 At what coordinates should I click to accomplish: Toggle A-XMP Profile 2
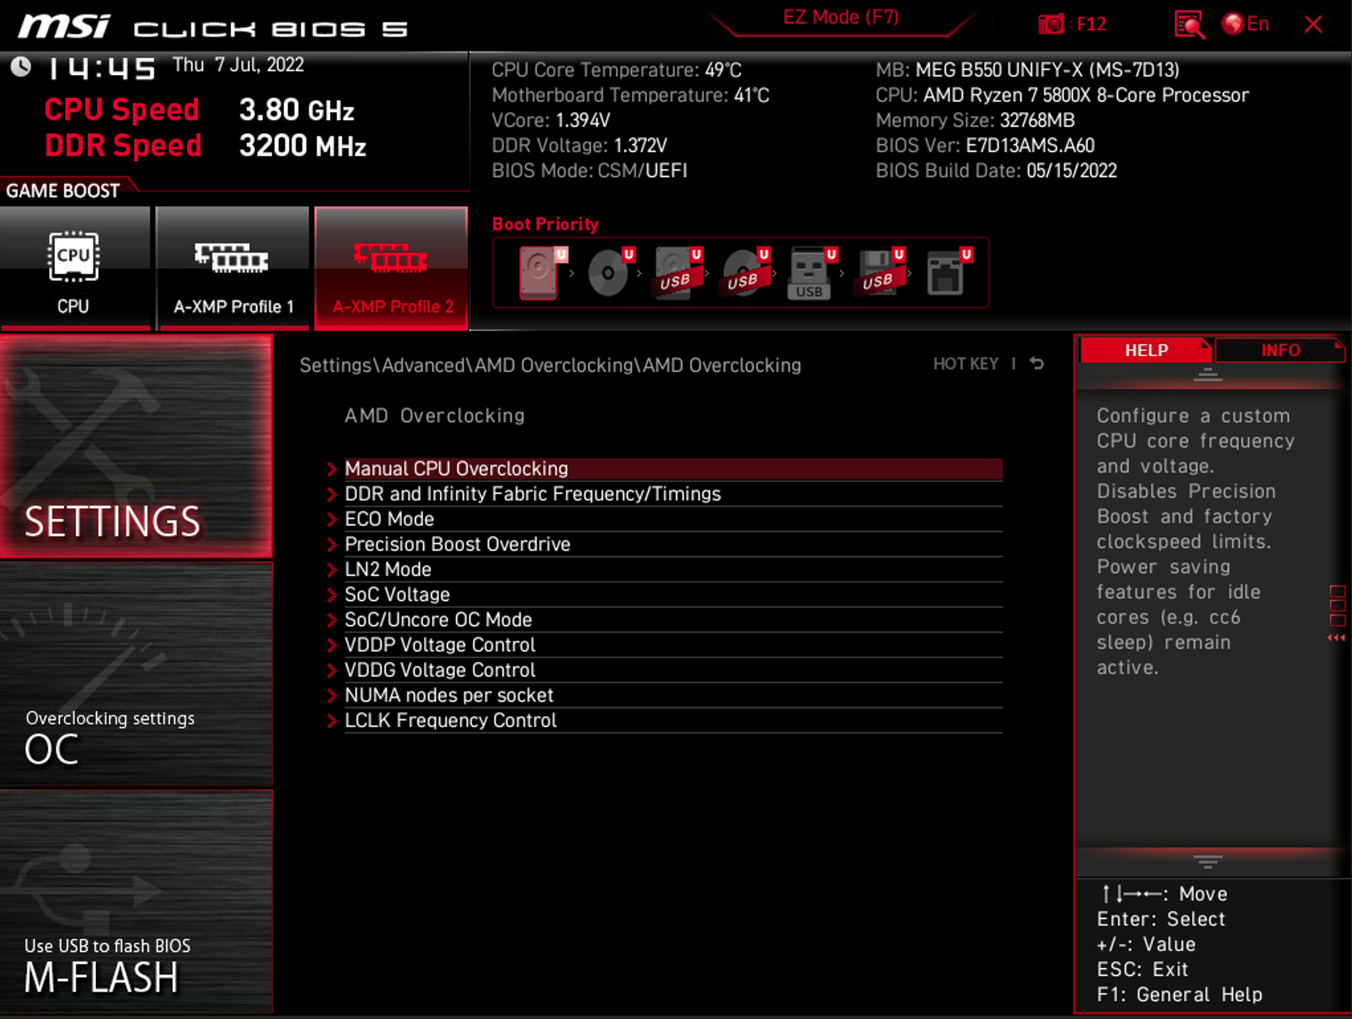click(x=391, y=268)
